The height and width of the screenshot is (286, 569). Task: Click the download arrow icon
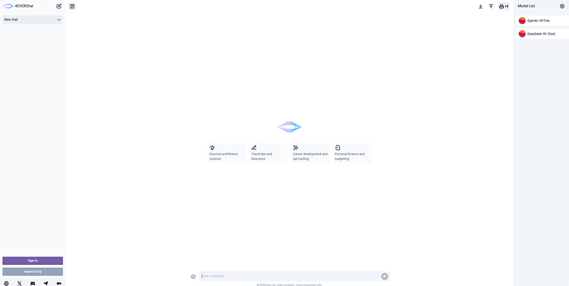point(480,6)
